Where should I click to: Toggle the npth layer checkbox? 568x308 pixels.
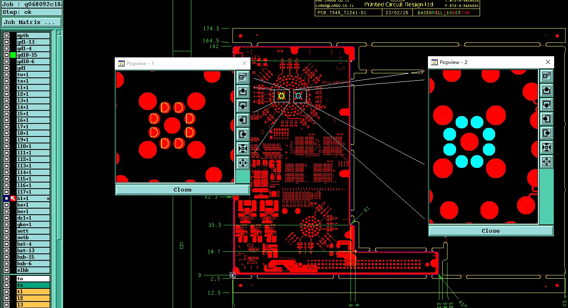7,35
